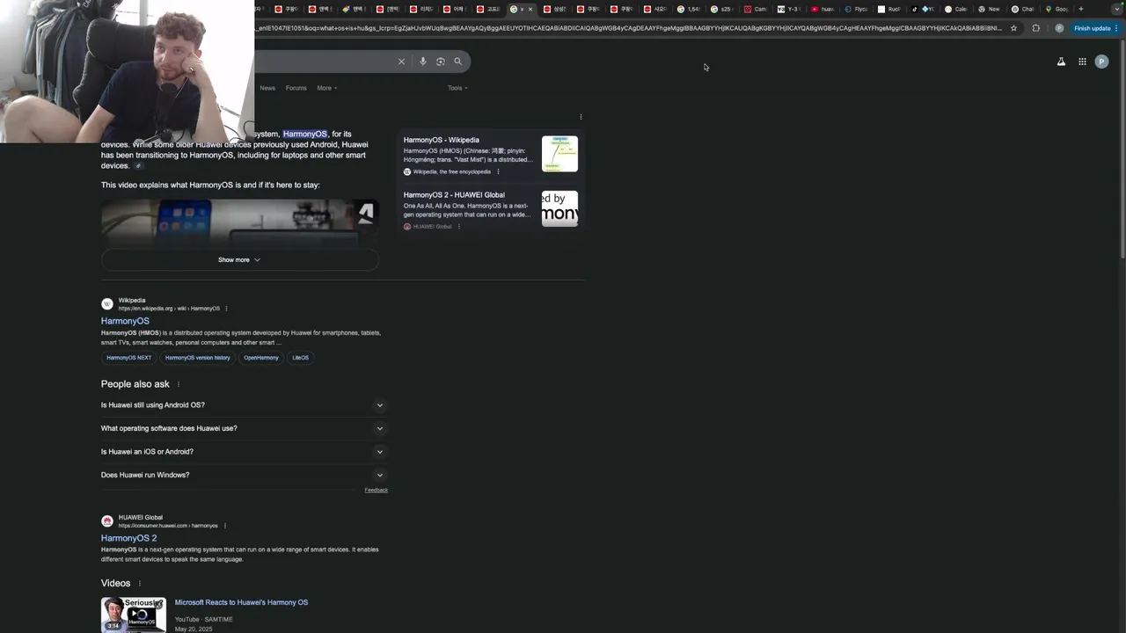Screen dimensions: 1126x633
Task: Switch to the s25 browser tab
Action: [x=721, y=9]
